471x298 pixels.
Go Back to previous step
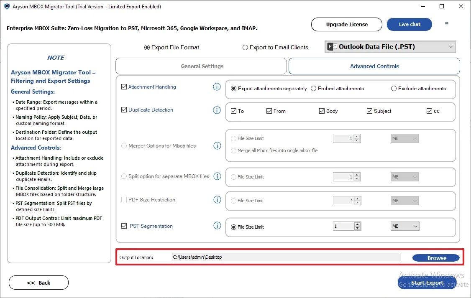pyautogui.click(x=39, y=283)
